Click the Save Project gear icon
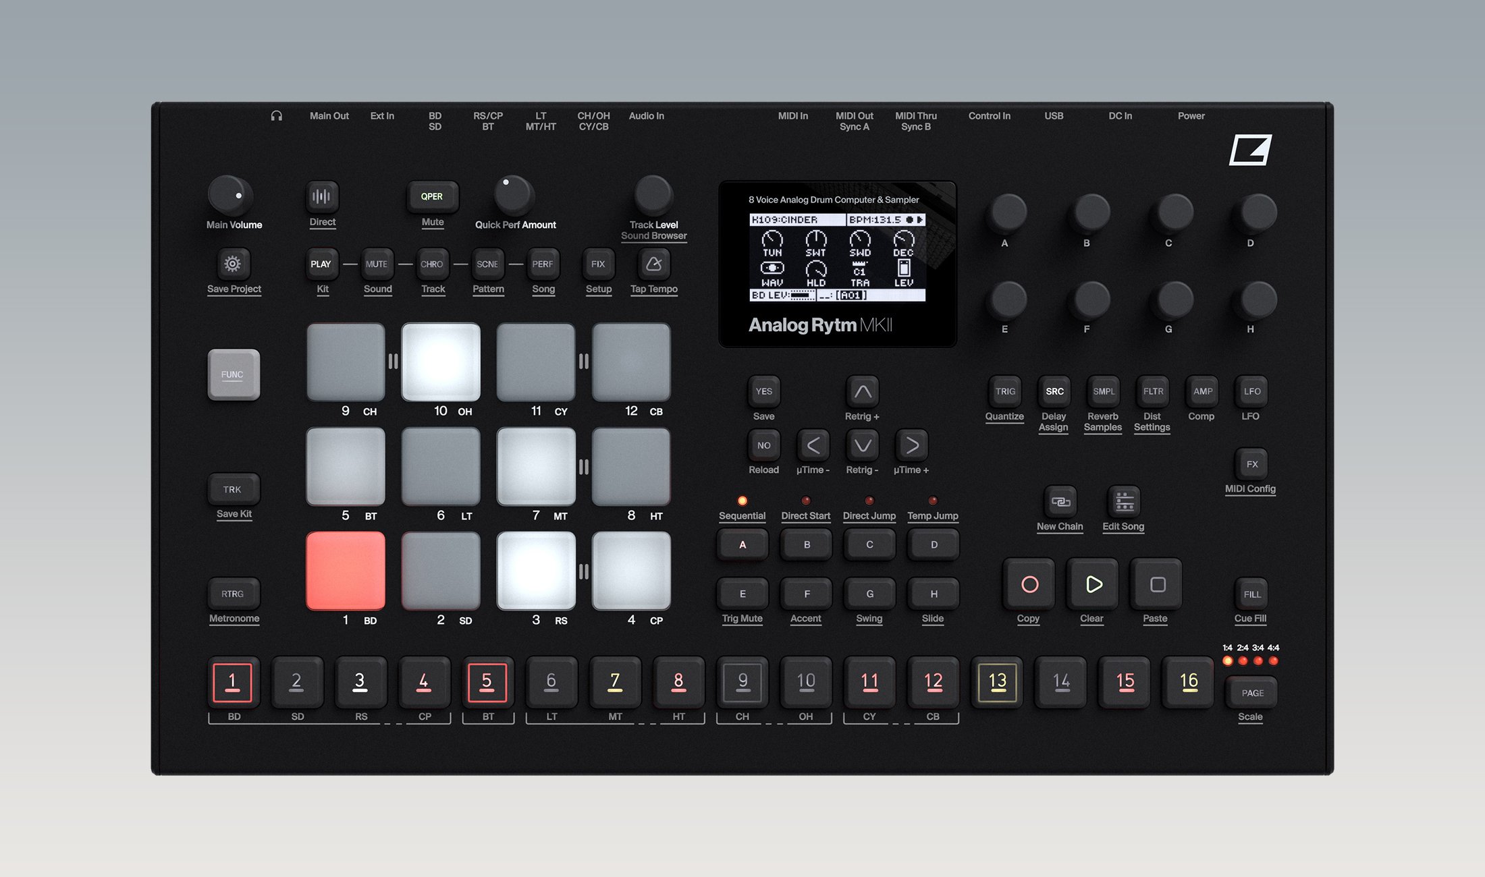Screen dimensions: 1485x877 click(x=233, y=265)
